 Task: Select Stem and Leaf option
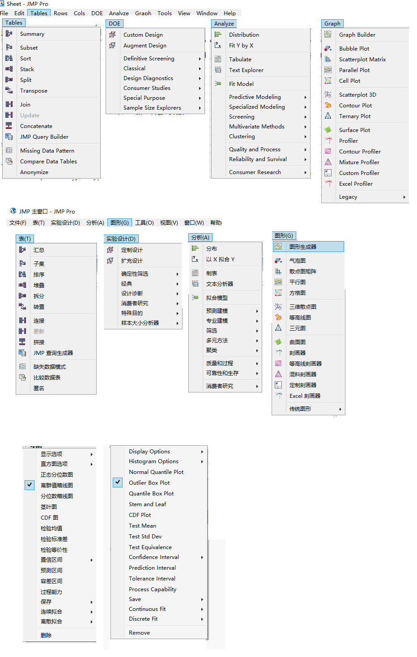[148, 504]
